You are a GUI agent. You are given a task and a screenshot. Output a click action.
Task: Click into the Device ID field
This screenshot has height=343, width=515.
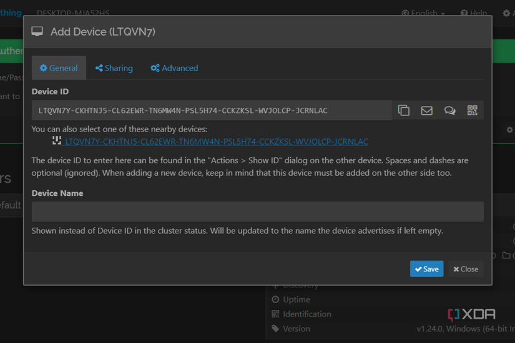coord(212,110)
